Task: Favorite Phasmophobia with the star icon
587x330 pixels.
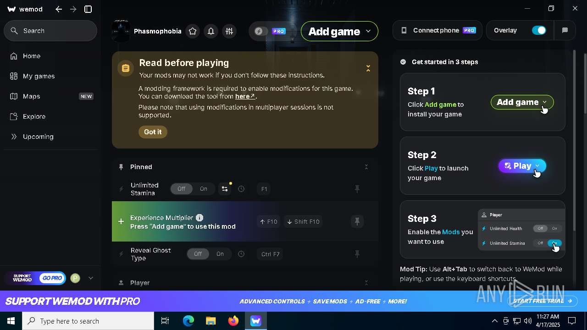Action: [x=193, y=31]
